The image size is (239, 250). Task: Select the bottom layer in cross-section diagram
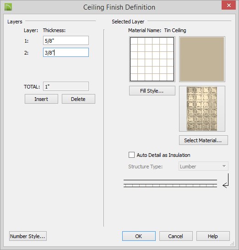pos(170,186)
